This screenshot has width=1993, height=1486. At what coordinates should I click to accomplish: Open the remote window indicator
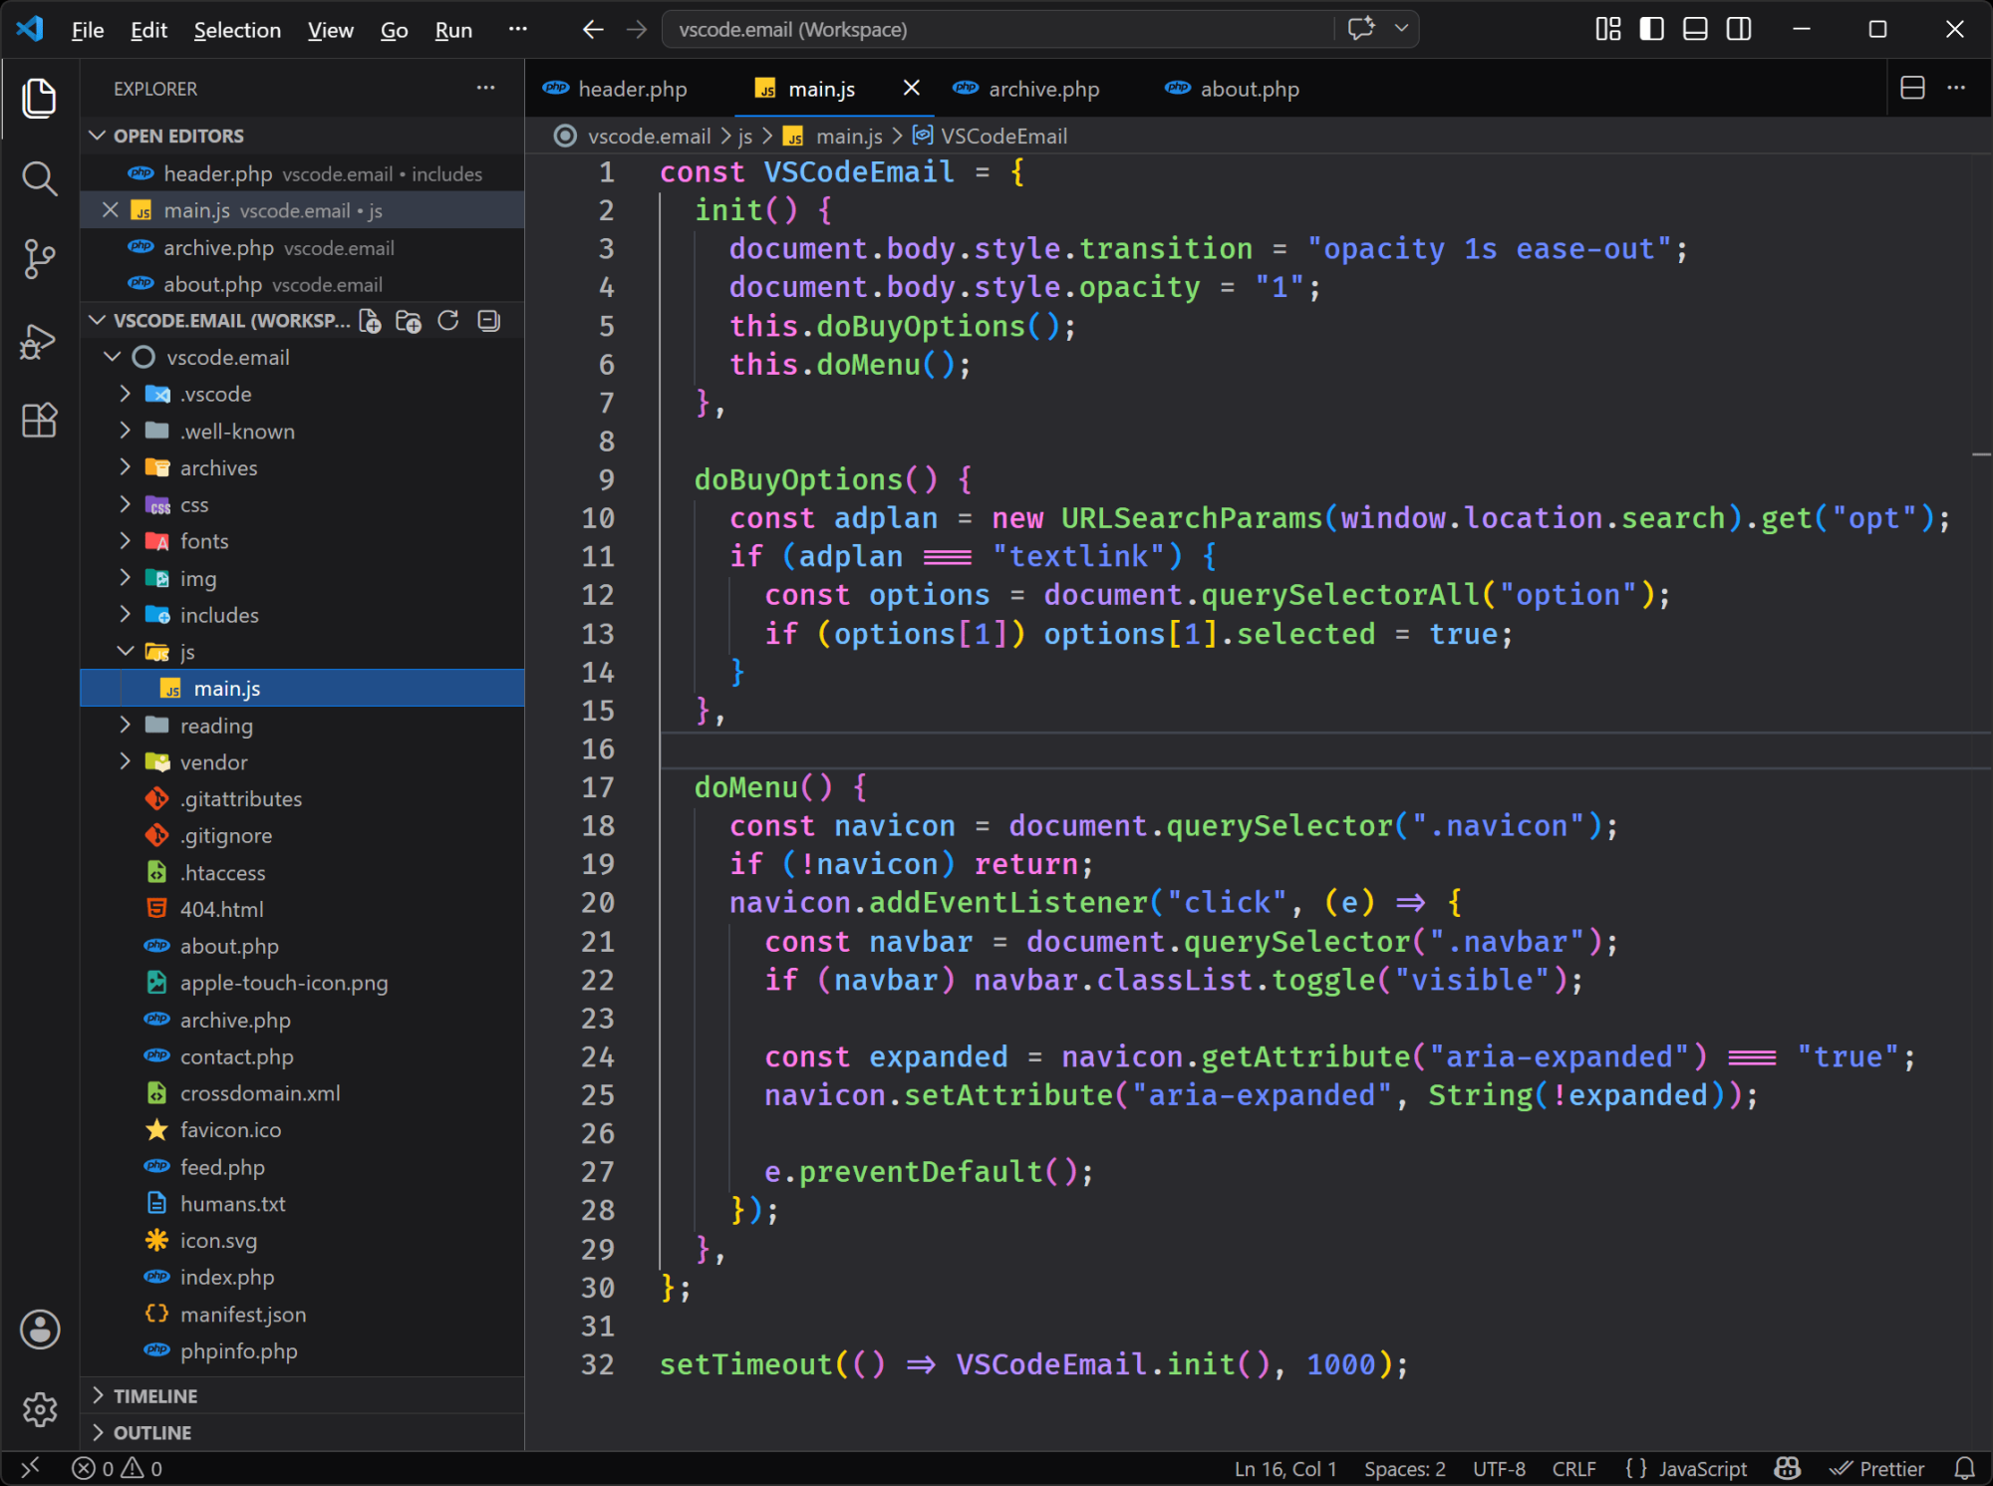coord(31,1467)
